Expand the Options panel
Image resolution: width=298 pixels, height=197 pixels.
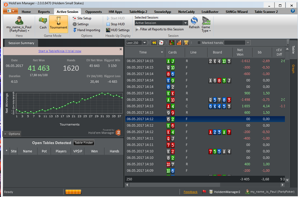pyautogui.click(x=12, y=134)
